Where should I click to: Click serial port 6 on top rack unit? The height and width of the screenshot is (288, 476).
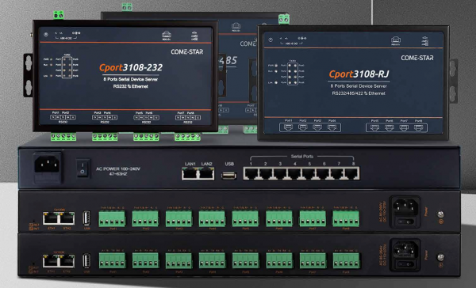coord(323,174)
